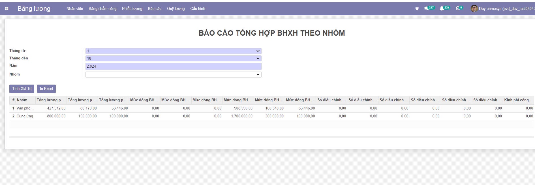Image resolution: width=535 pixels, height=185 pixels.
Task: Open the 'Báo cáo' menu
Action: [155, 9]
